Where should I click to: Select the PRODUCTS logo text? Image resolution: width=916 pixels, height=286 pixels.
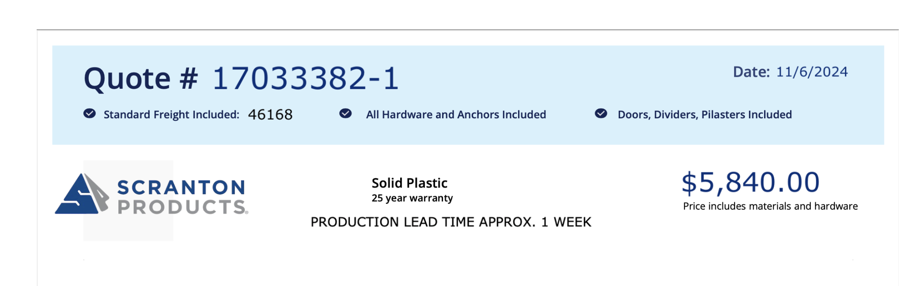point(182,207)
